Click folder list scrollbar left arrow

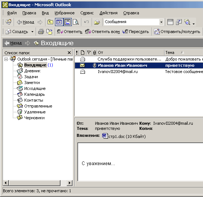coord(5,183)
